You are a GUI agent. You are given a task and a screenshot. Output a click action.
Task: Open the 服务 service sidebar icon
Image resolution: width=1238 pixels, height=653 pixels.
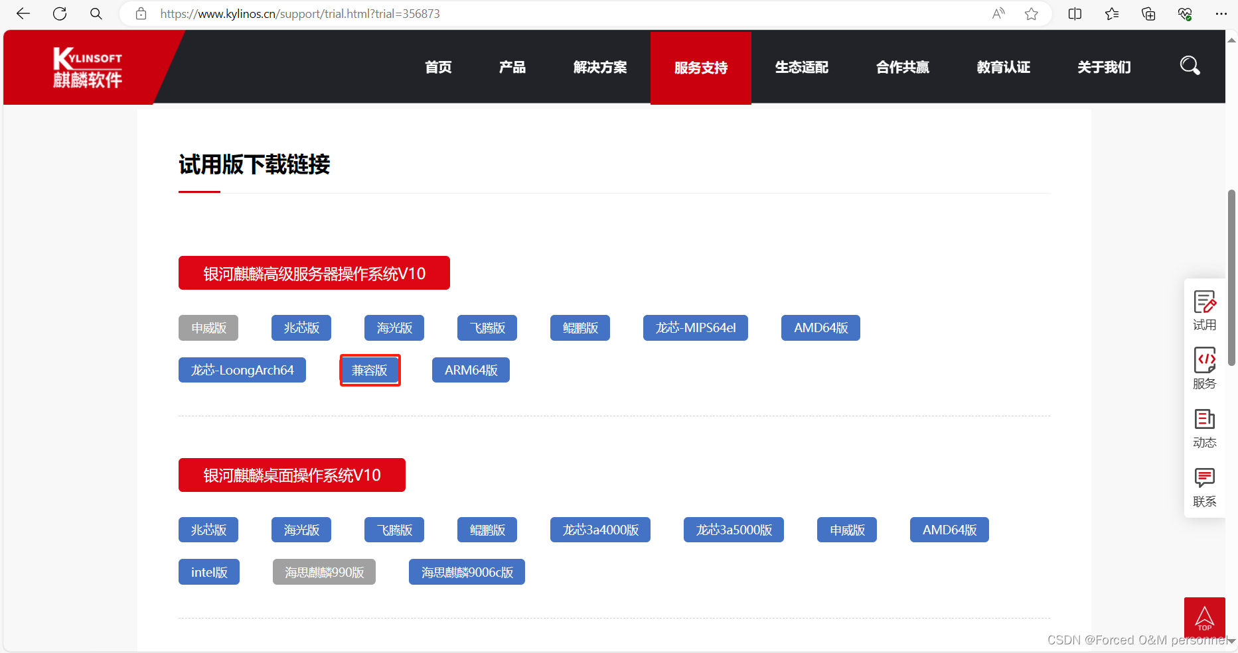click(1205, 369)
